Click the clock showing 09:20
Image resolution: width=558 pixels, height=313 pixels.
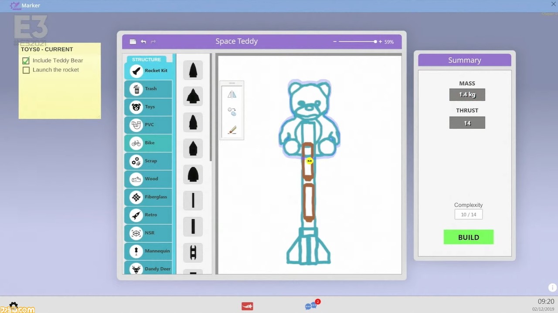(546, 301)
